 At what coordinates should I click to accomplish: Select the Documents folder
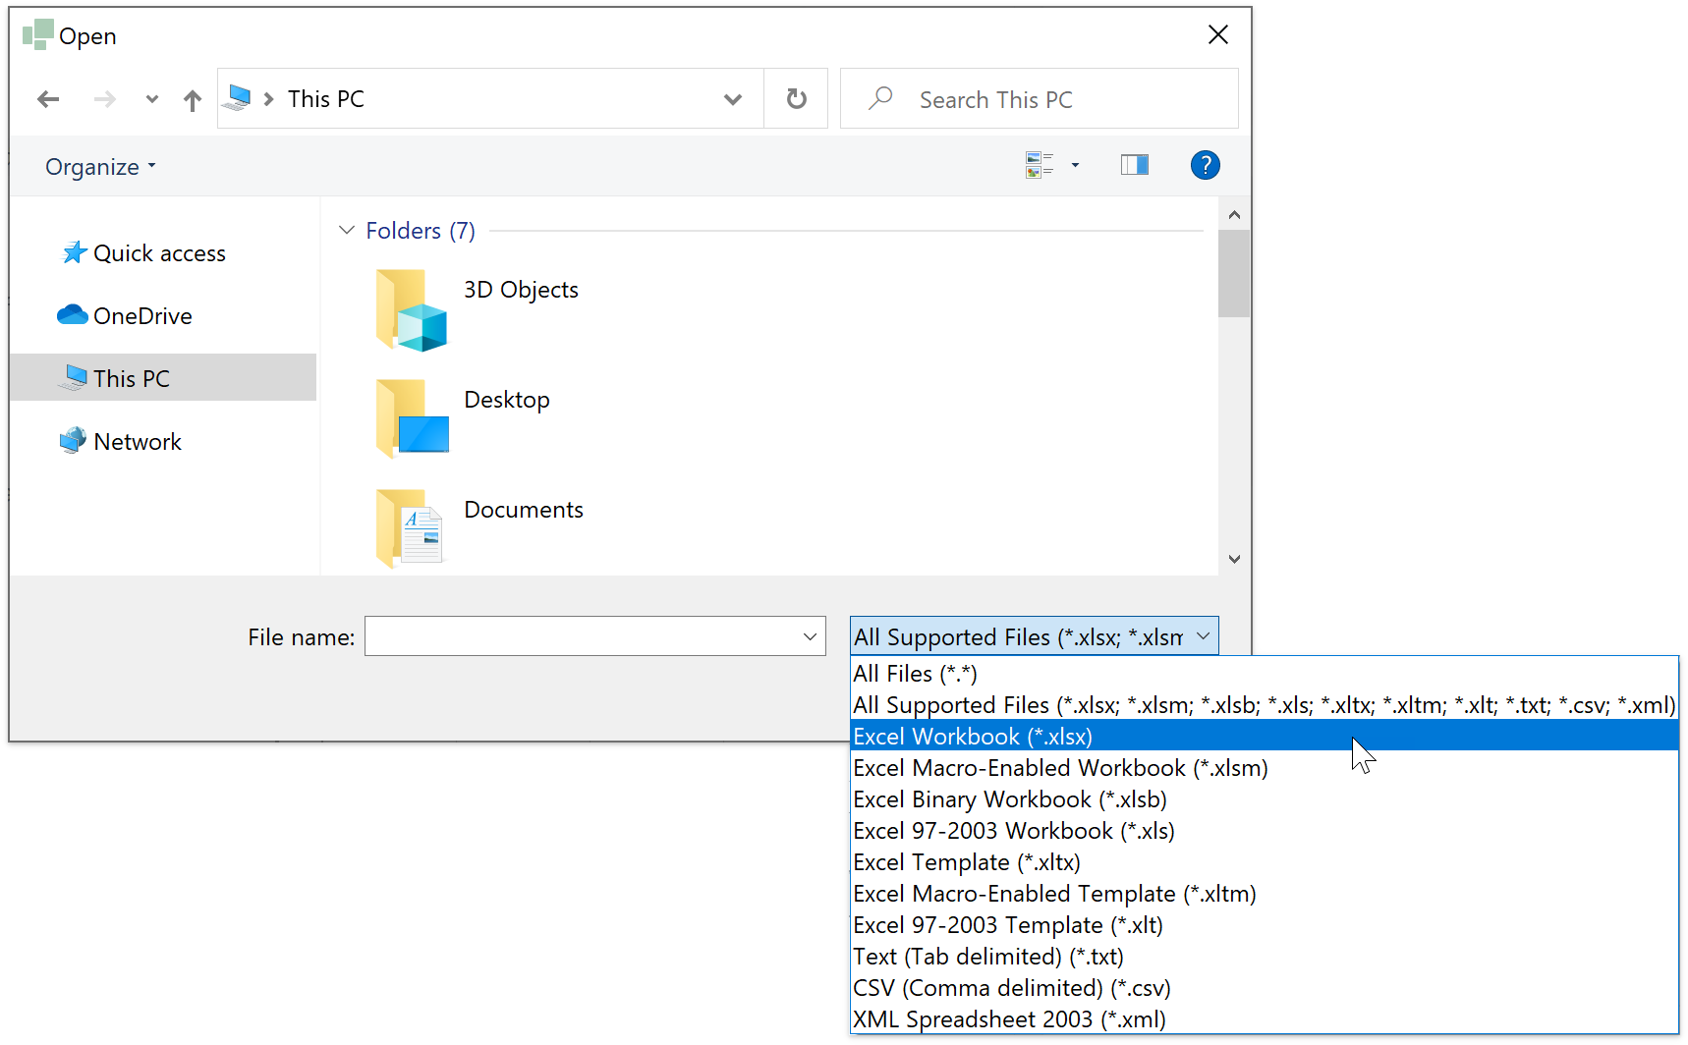point(523,511)
